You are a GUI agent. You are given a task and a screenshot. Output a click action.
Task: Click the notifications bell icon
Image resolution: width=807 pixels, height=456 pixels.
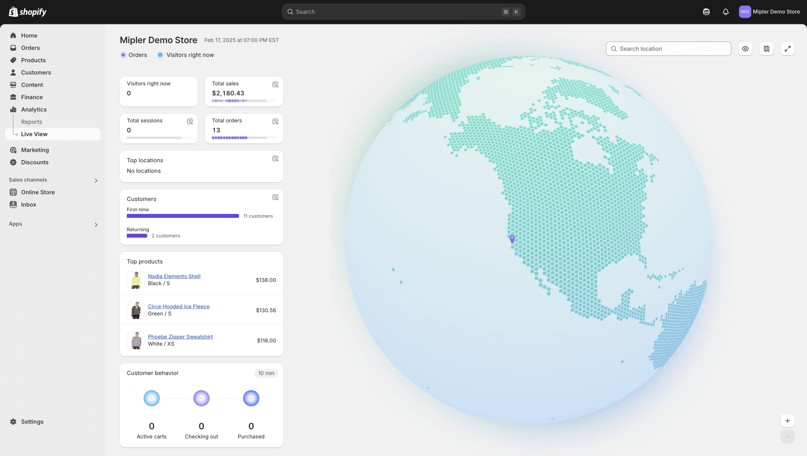[x=725, y=12]
